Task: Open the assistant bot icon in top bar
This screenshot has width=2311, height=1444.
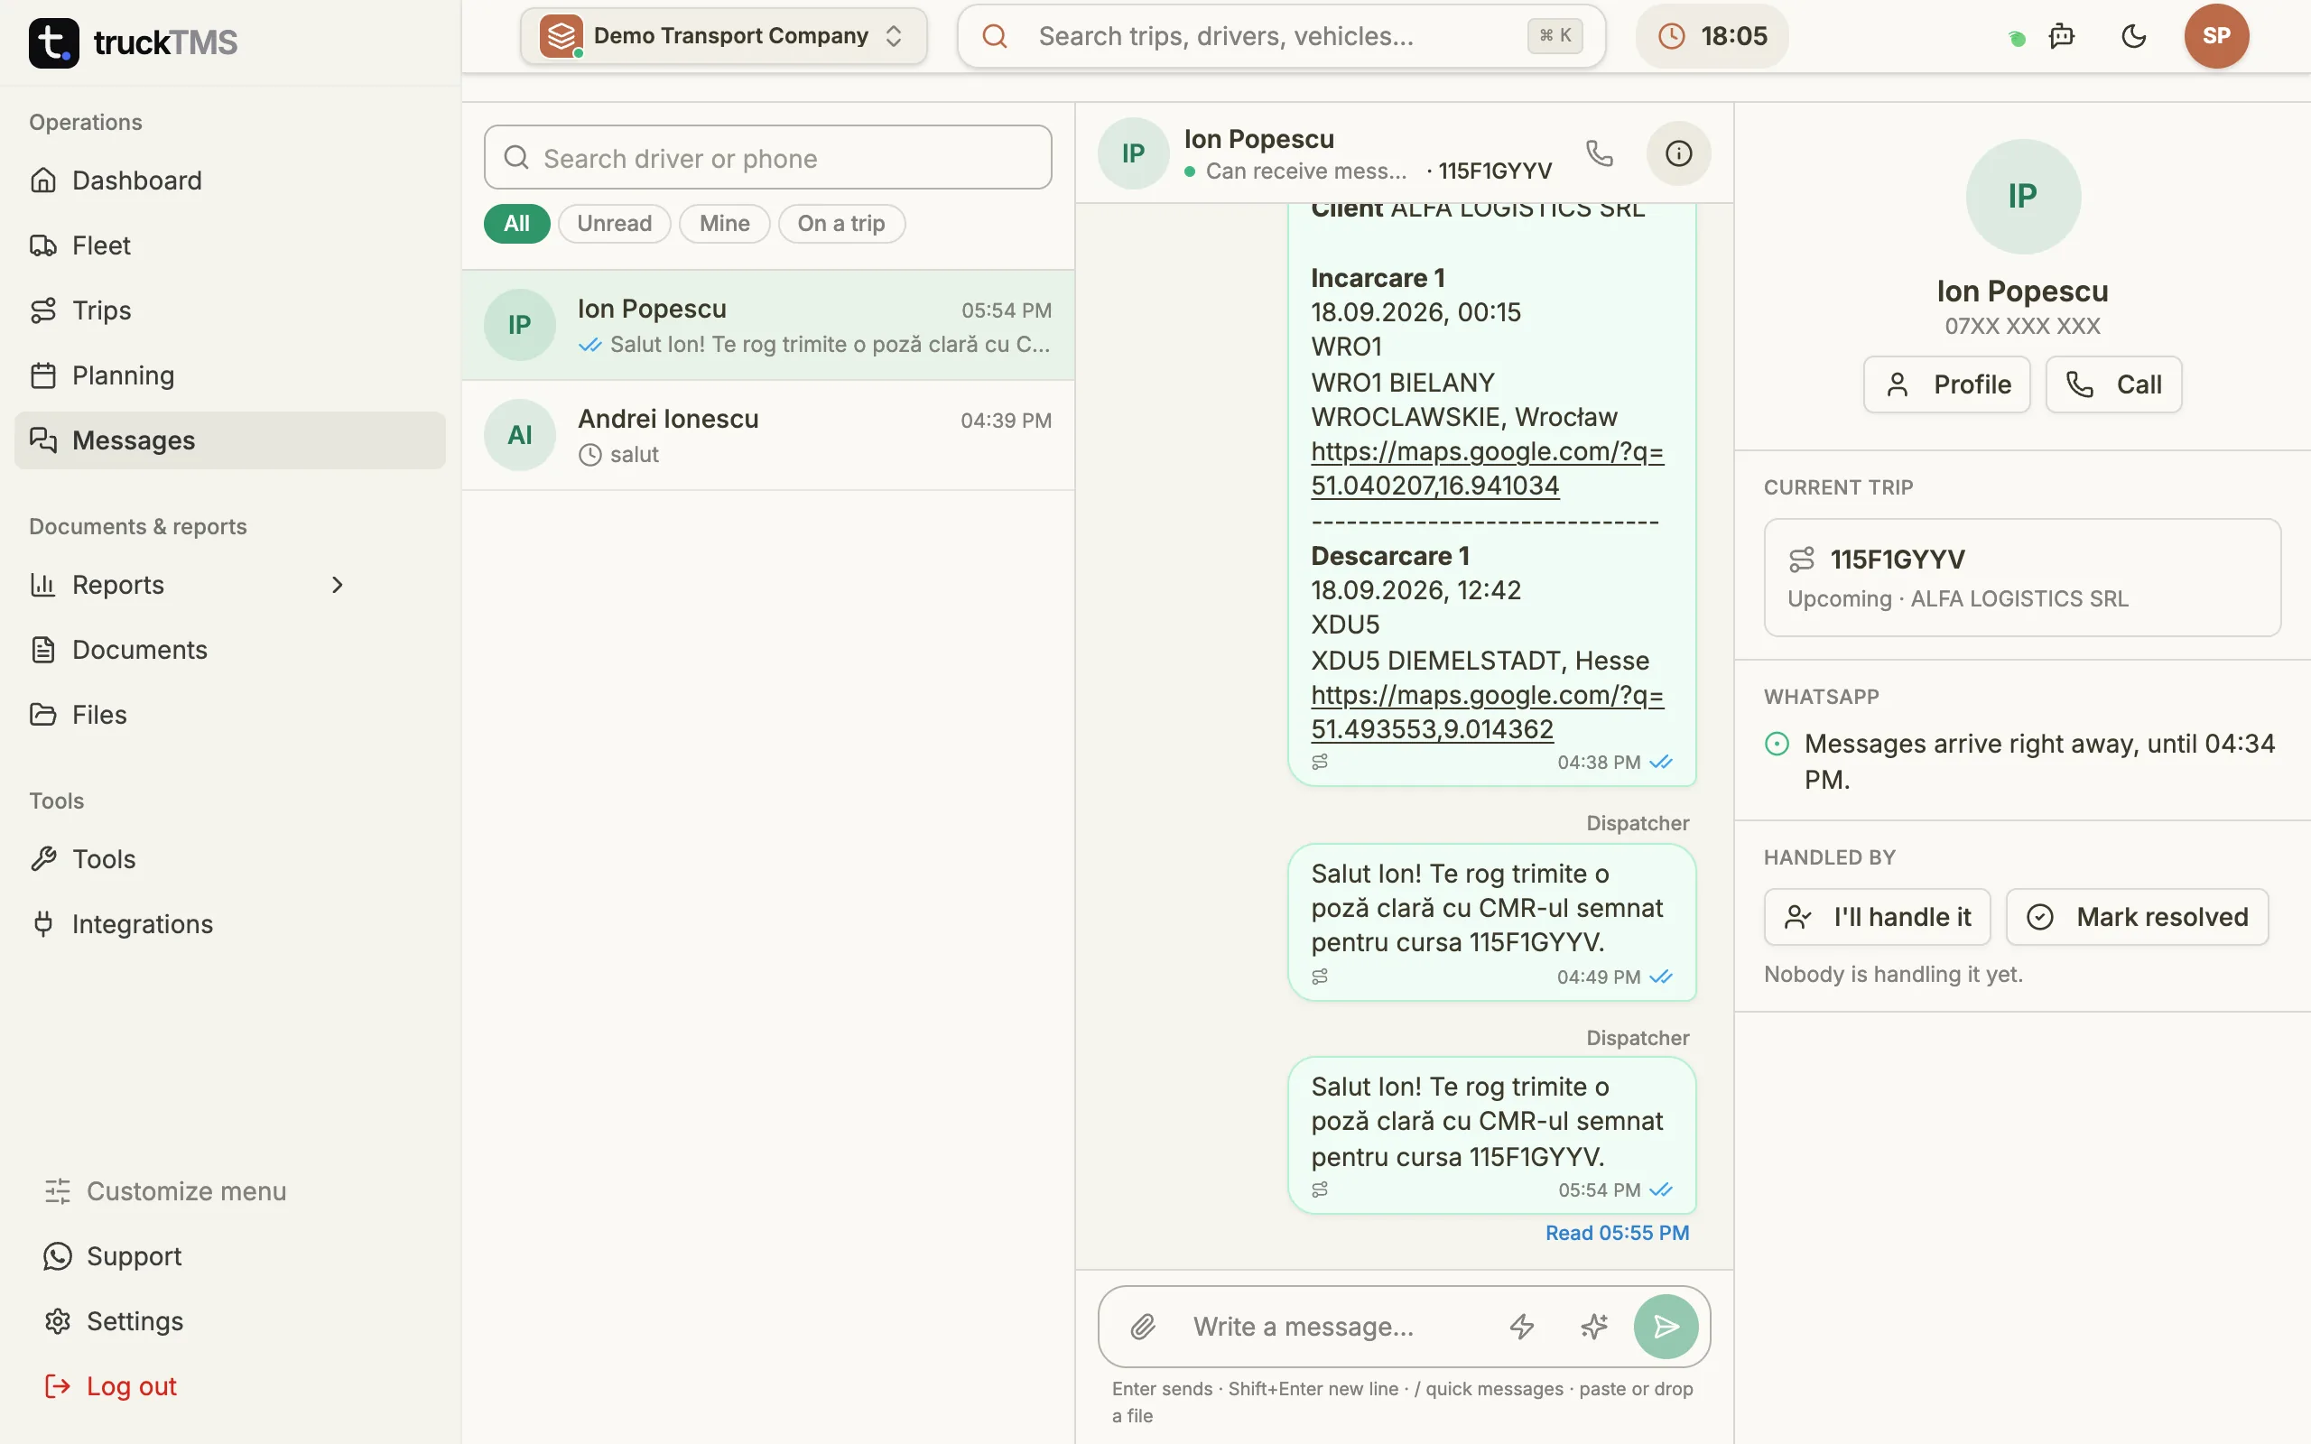Action: click(2062, 36)
